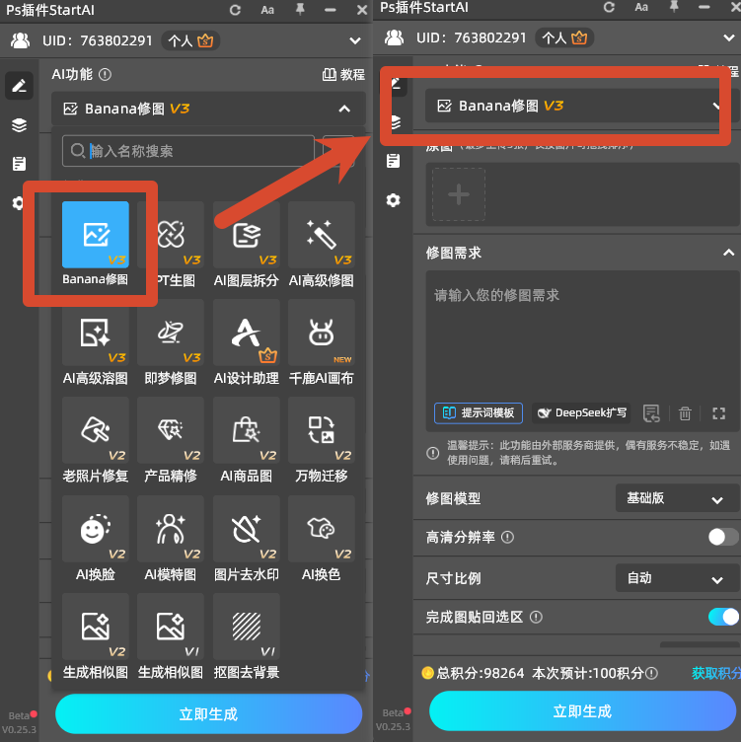Click prompt history icon beside DeepSeek

pyautogui.click(x=651, y=413)
